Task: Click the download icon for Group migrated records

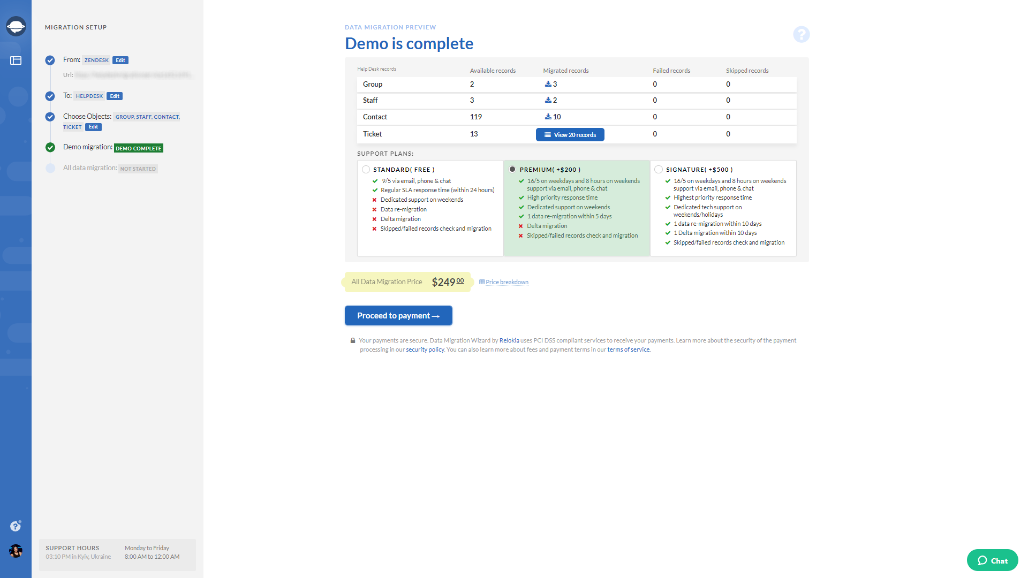Action: tap(548, 83)
